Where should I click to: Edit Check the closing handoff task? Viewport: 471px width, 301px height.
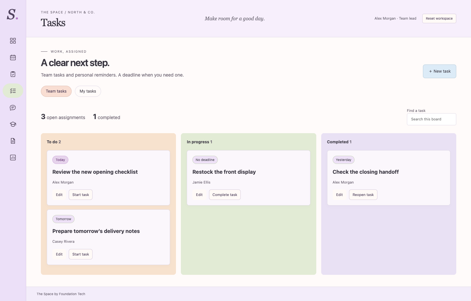[340, 195]
